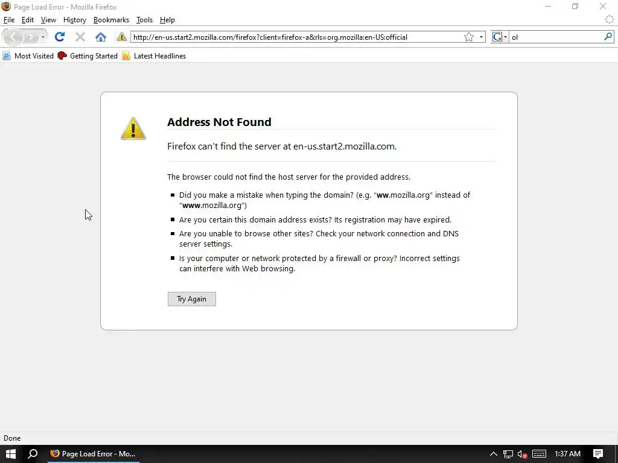Open Windows taskbar search
618x463 pixels.
click(33, 454)
